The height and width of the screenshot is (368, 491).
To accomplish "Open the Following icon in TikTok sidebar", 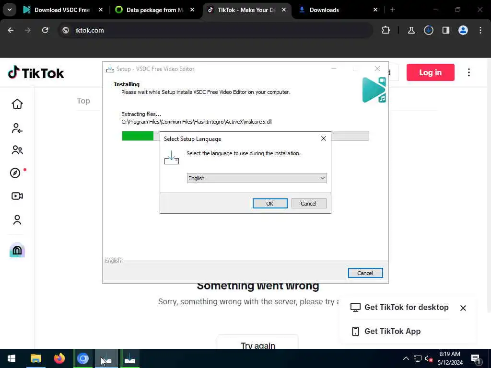I will pos(17,128).
